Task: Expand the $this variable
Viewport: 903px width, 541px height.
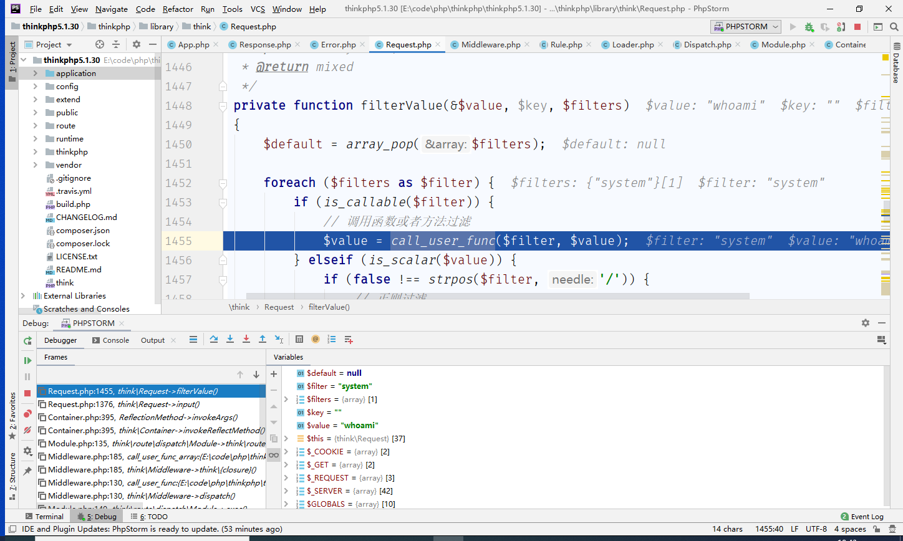Action: (x=286, y=438)
